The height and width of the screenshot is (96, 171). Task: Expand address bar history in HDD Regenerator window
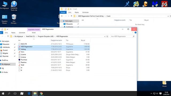pos(105,37)
